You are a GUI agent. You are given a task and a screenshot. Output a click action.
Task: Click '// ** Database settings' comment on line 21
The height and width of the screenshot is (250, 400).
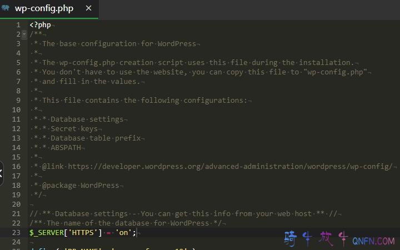pyautogui.click(x=183, y=214)
